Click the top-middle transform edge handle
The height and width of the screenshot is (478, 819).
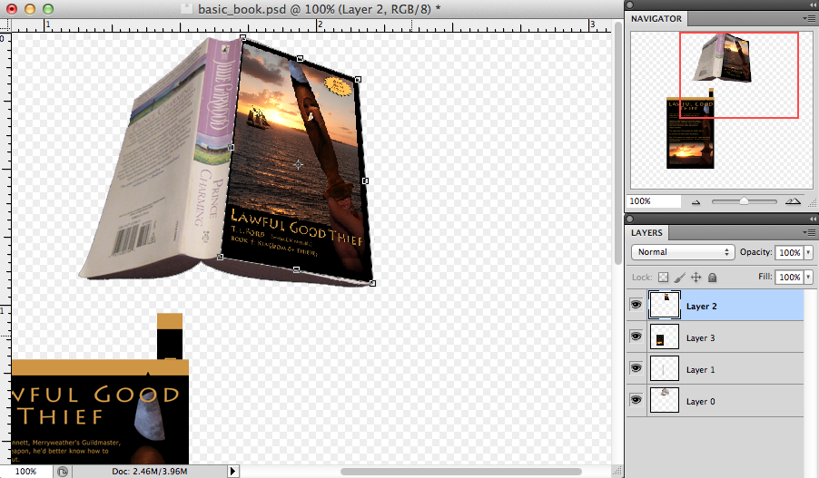tap(300, 58)
